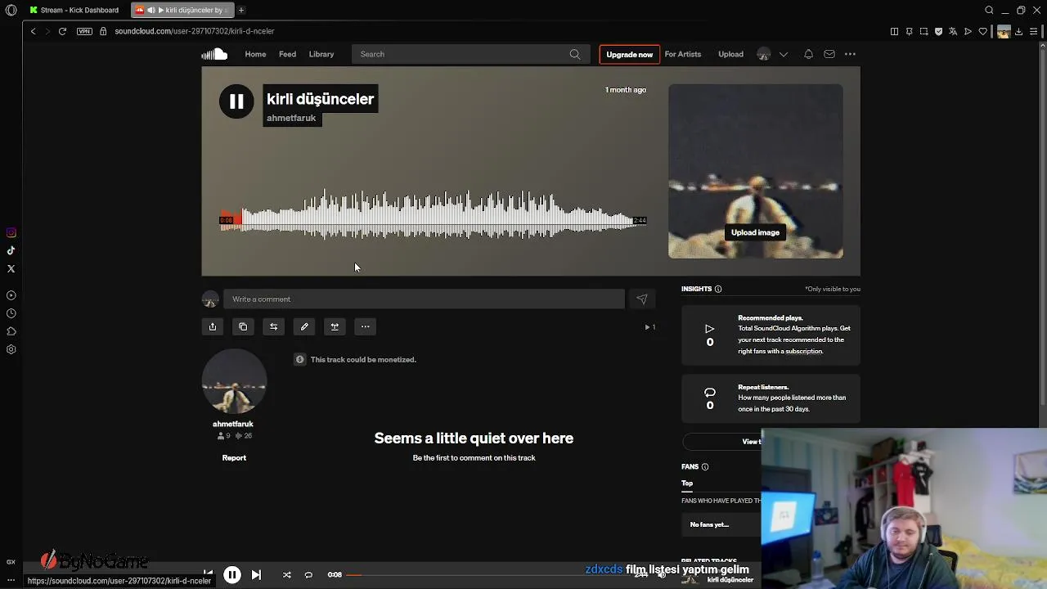The width and height of the screenshot is (1047, 589).
Task: Add page to bookmarks with heart icon
Action: coord(982,31)
